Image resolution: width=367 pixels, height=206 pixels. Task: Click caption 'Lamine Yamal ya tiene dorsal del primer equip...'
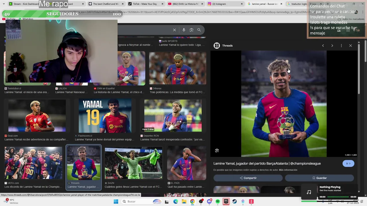104,140
